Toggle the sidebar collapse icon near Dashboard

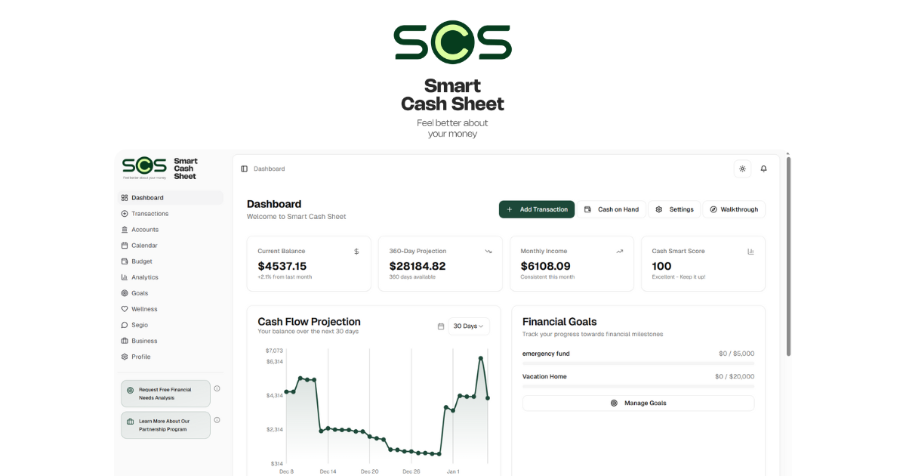pyautogui.click(x=244, y=168)
